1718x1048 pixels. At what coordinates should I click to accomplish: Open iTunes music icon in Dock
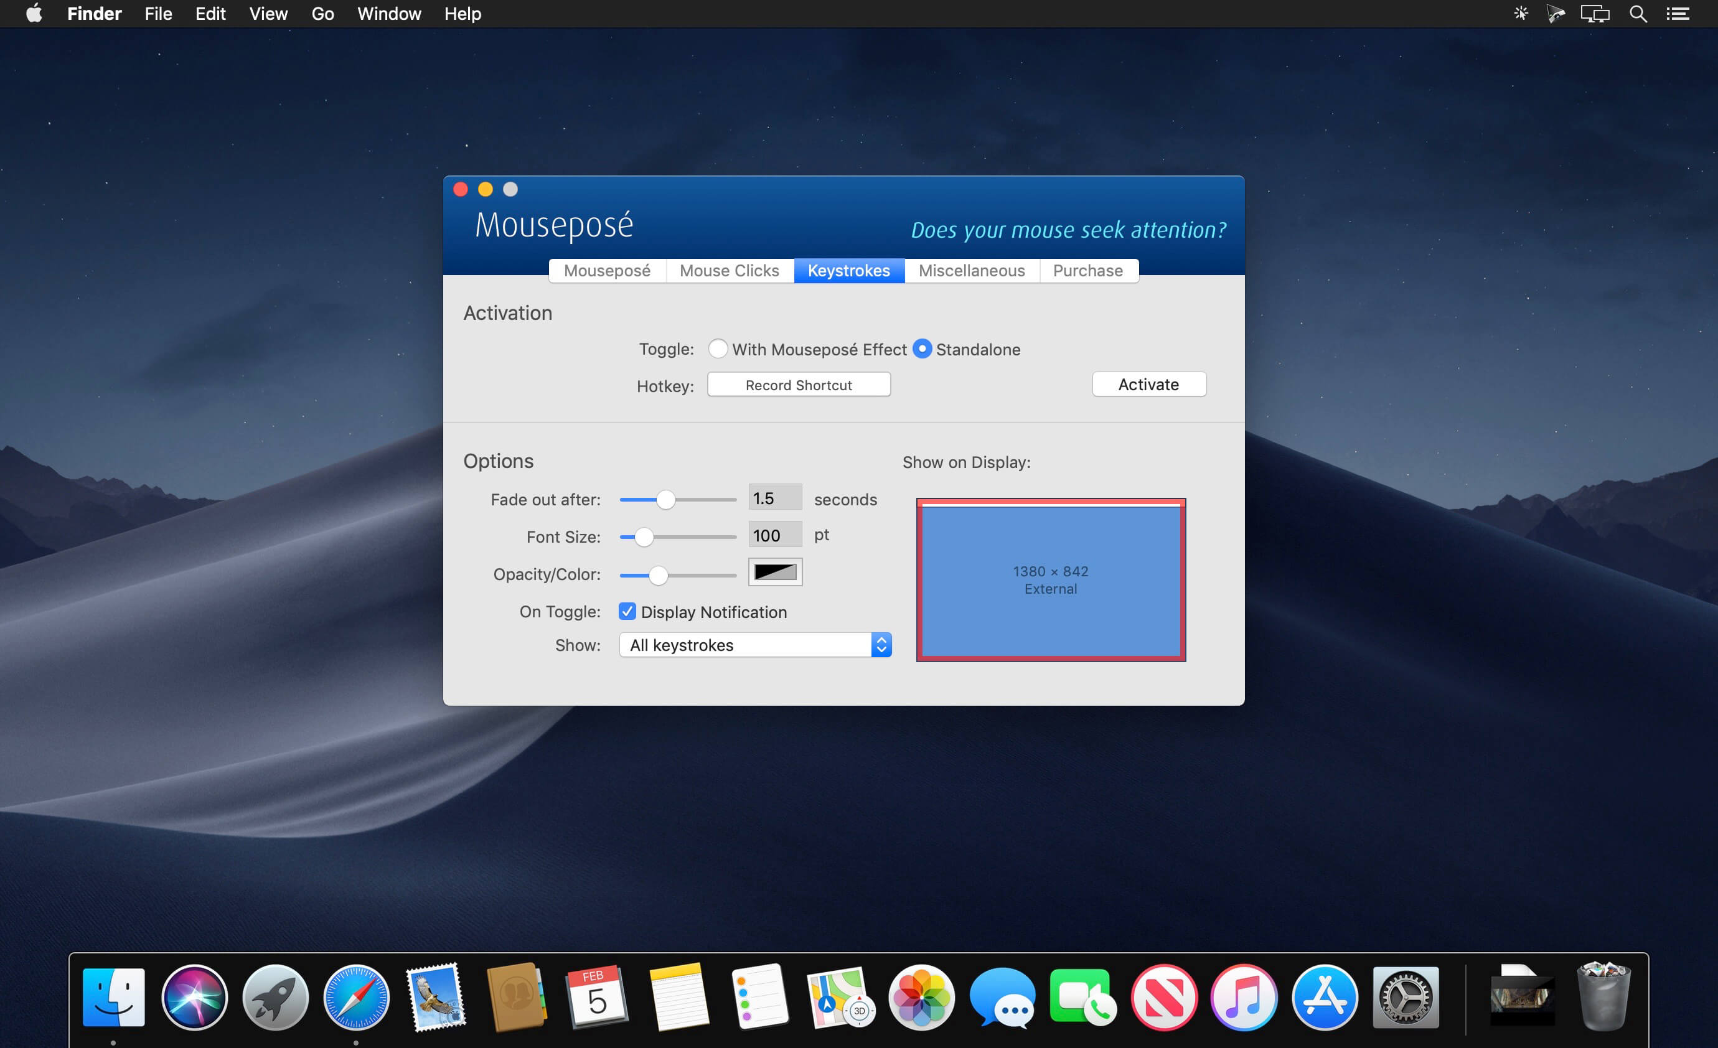(1244, 997)
